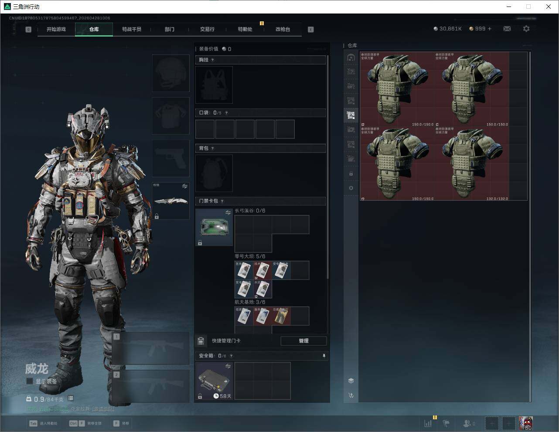Show help for 口袋 section

(226, 113)
